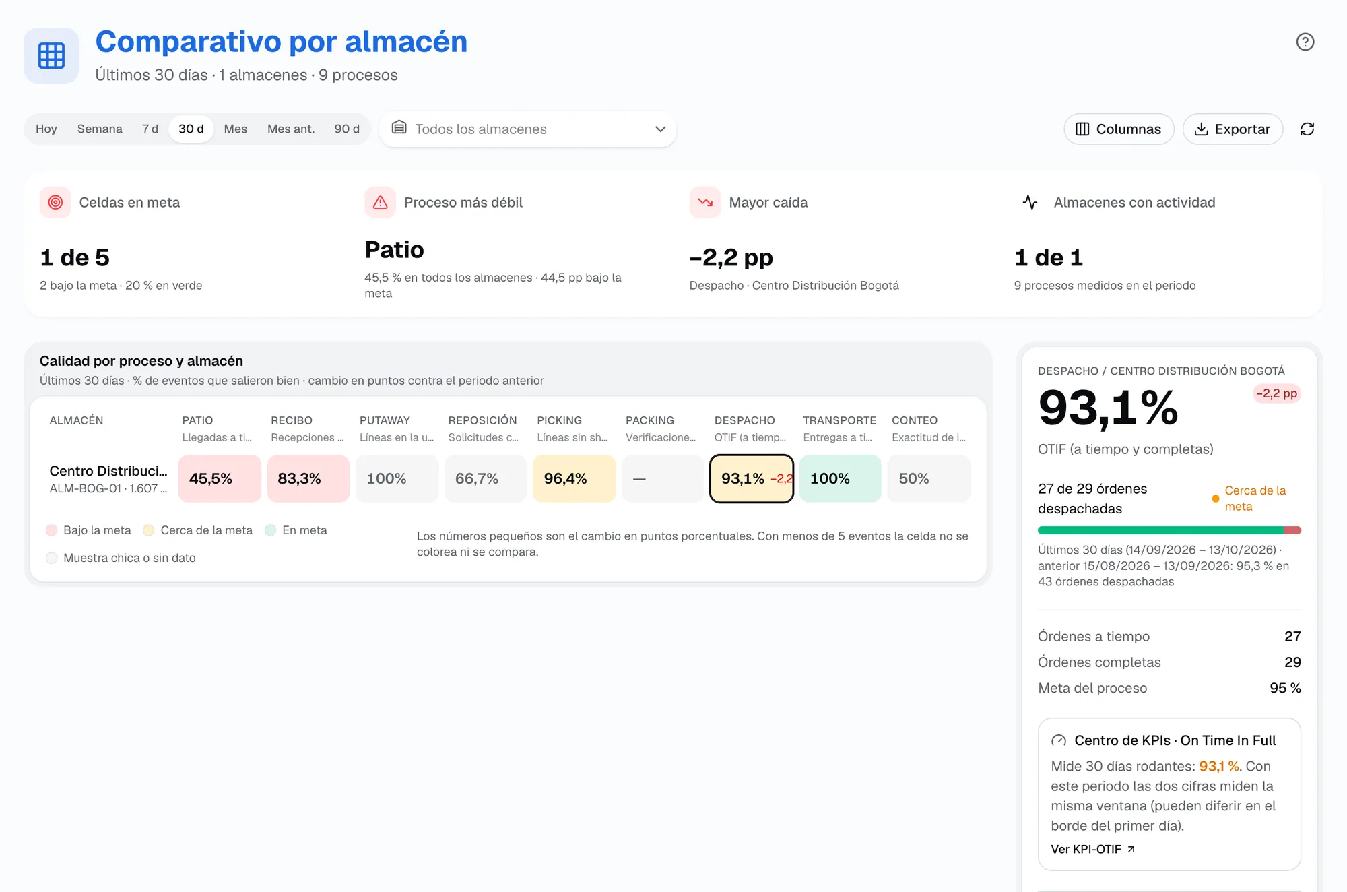
Task: Switch to the Mes period
Action: [235, 129]
